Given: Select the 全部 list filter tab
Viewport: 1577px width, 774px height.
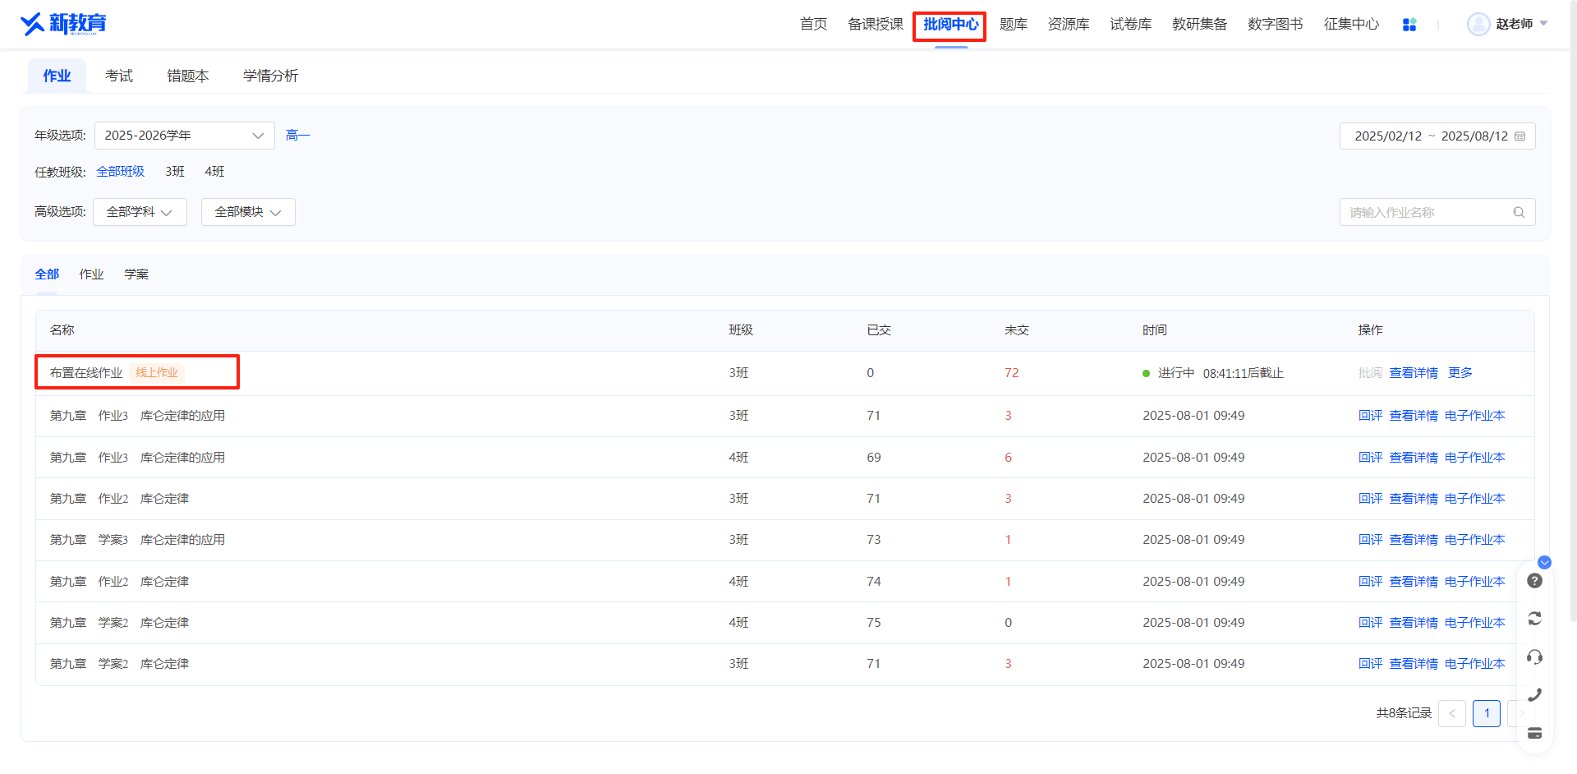Looking at the screenshot, I should click(47, 274).
